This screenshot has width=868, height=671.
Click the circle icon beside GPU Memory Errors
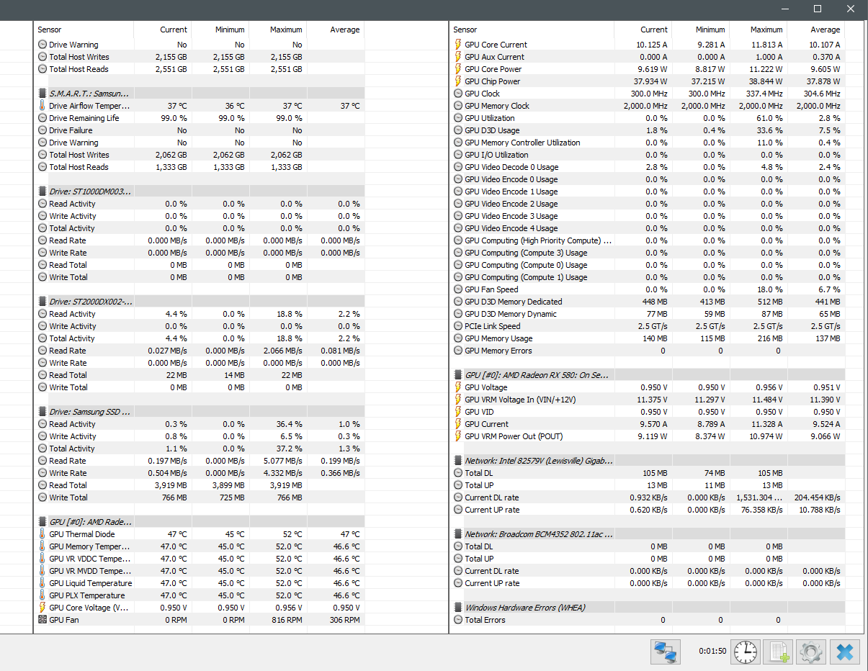click(458, 351)
